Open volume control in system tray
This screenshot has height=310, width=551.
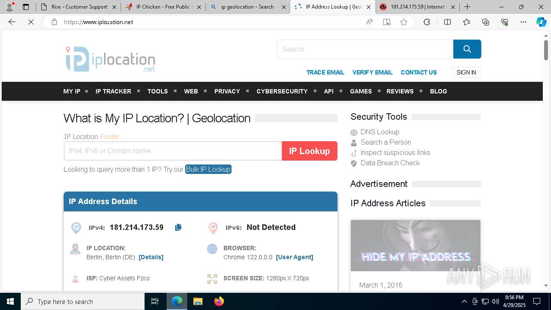(495, 301)
